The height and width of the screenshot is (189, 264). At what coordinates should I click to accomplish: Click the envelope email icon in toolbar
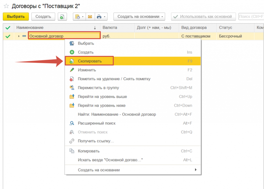click(x=90, y=17)
